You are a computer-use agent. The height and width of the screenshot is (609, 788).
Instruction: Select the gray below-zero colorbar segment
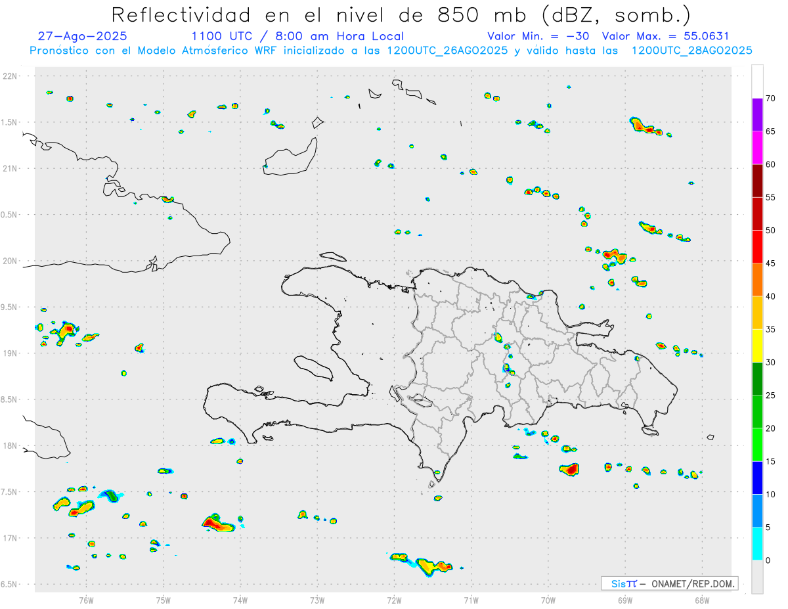[x=757, y=577]
